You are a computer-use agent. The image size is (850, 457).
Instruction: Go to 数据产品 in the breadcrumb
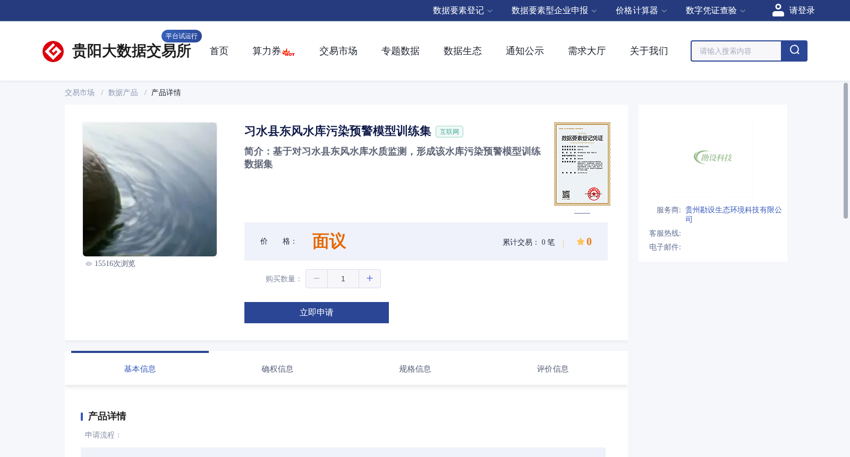tap(123, 93)
